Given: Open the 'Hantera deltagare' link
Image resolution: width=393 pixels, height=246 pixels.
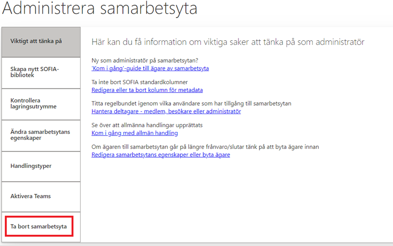Looking at the screenshot, I should [x=166, y=111].
